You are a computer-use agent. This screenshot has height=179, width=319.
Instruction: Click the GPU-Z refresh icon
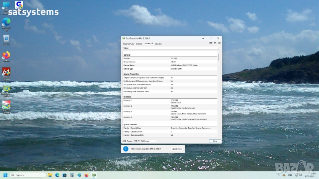pos(215,43)
